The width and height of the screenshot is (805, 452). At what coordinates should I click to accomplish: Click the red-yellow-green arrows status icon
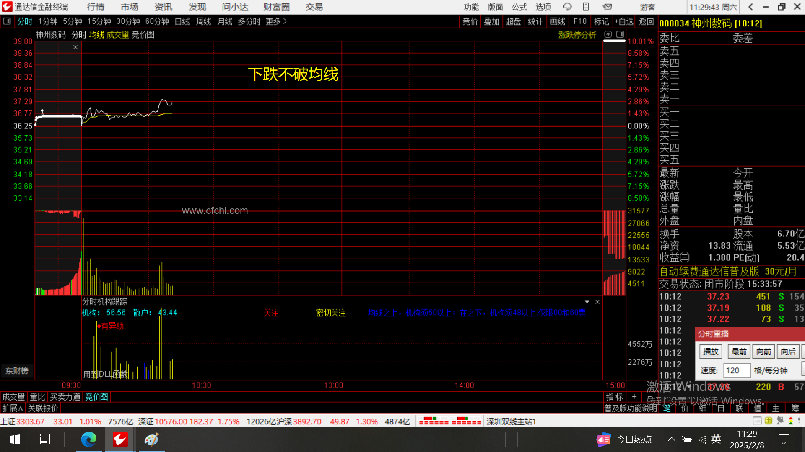click(791, 421)
